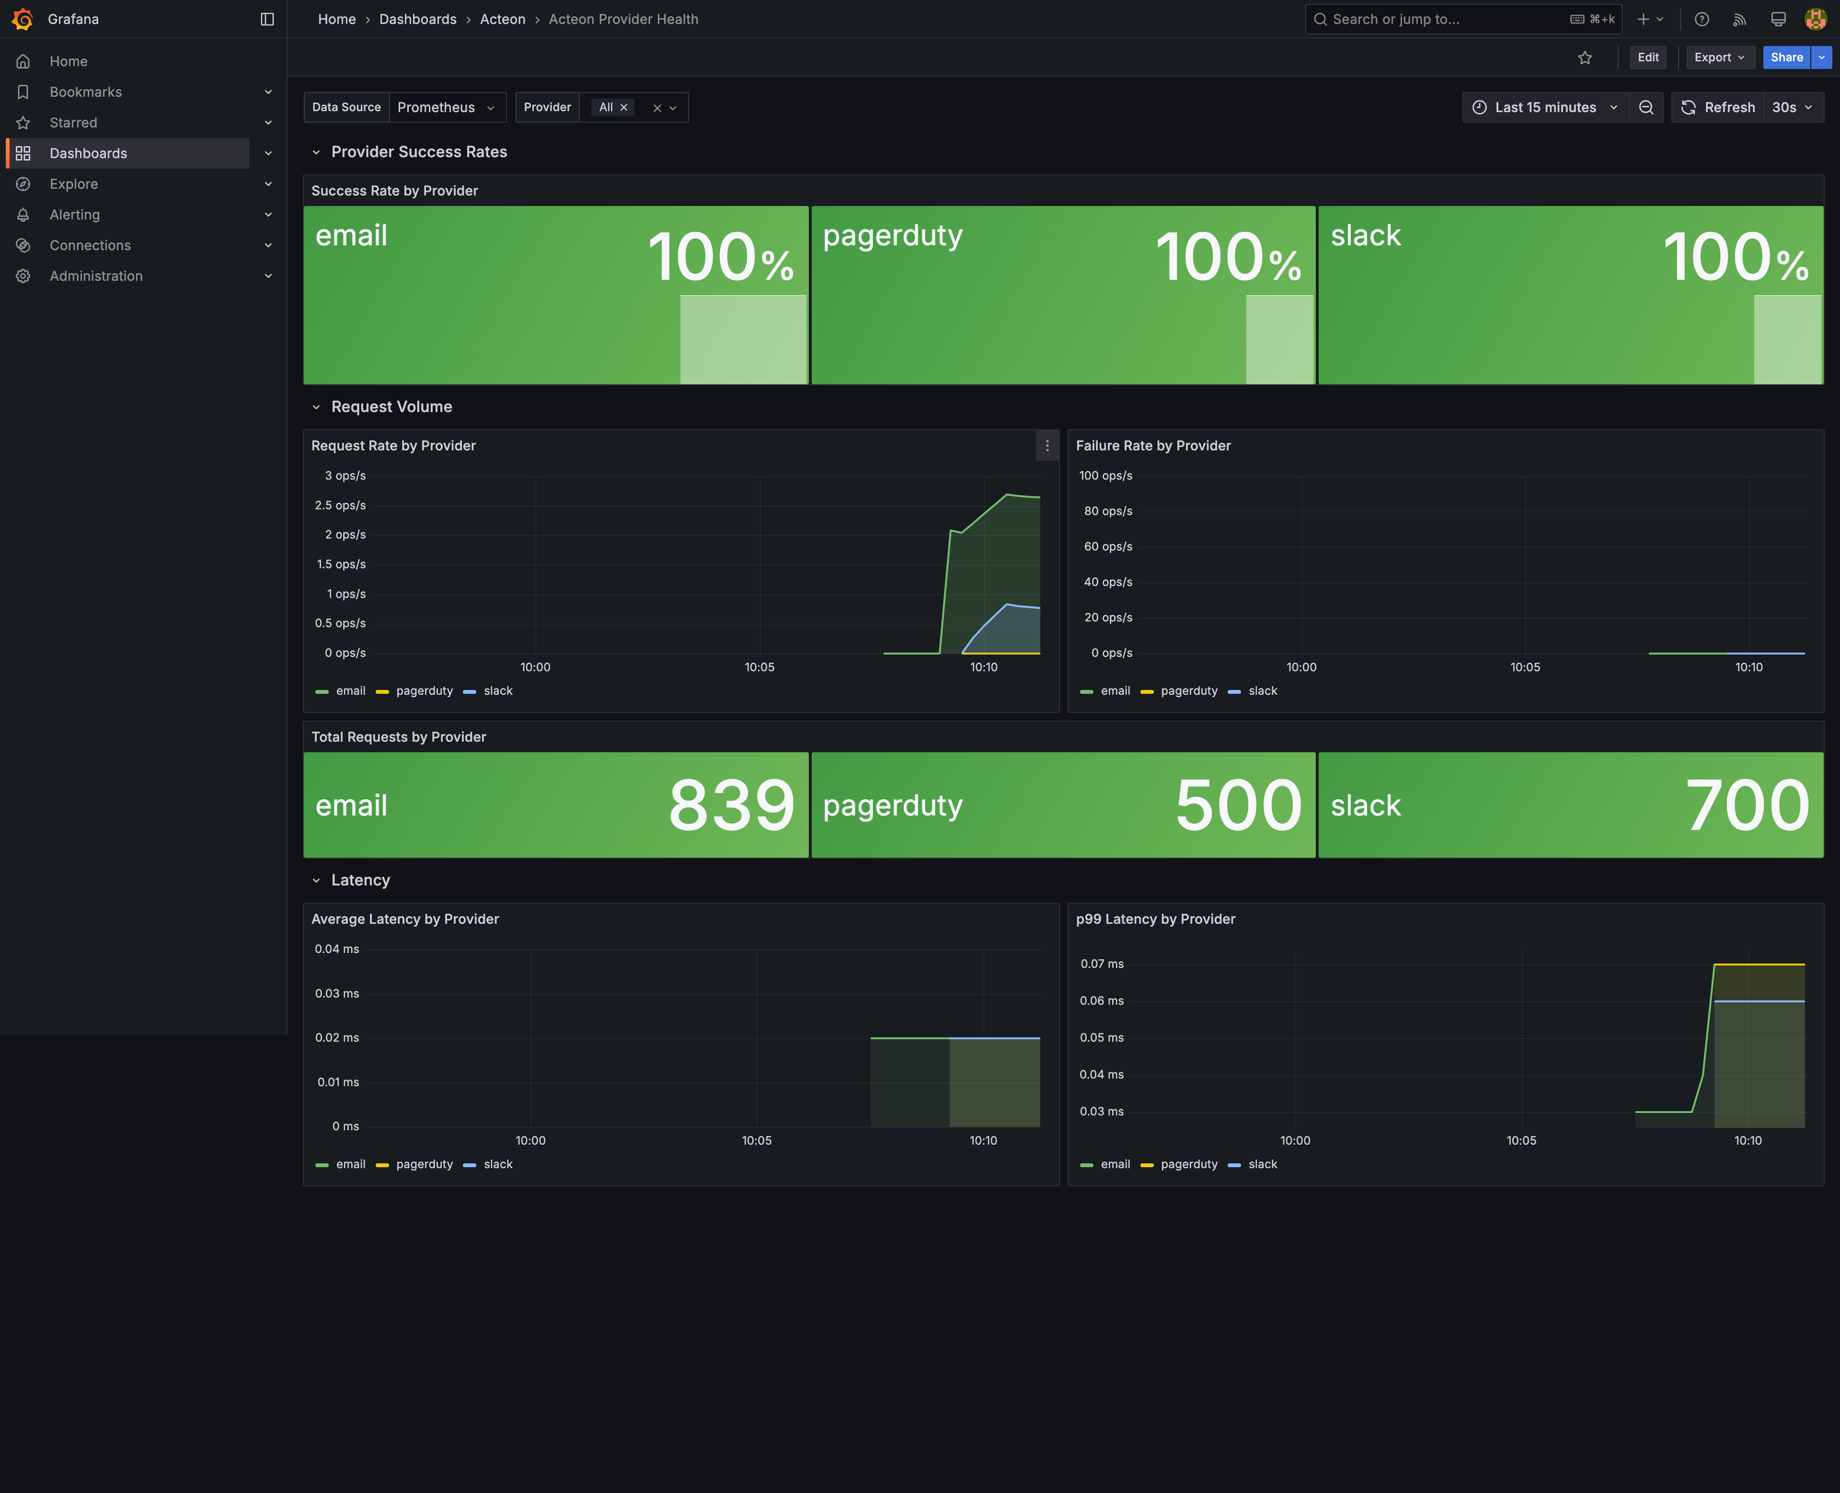Toggle the pagerduty series in p99 Latency legend
This screenshot has height=1493, width=1840.
coord(1189,1164)
